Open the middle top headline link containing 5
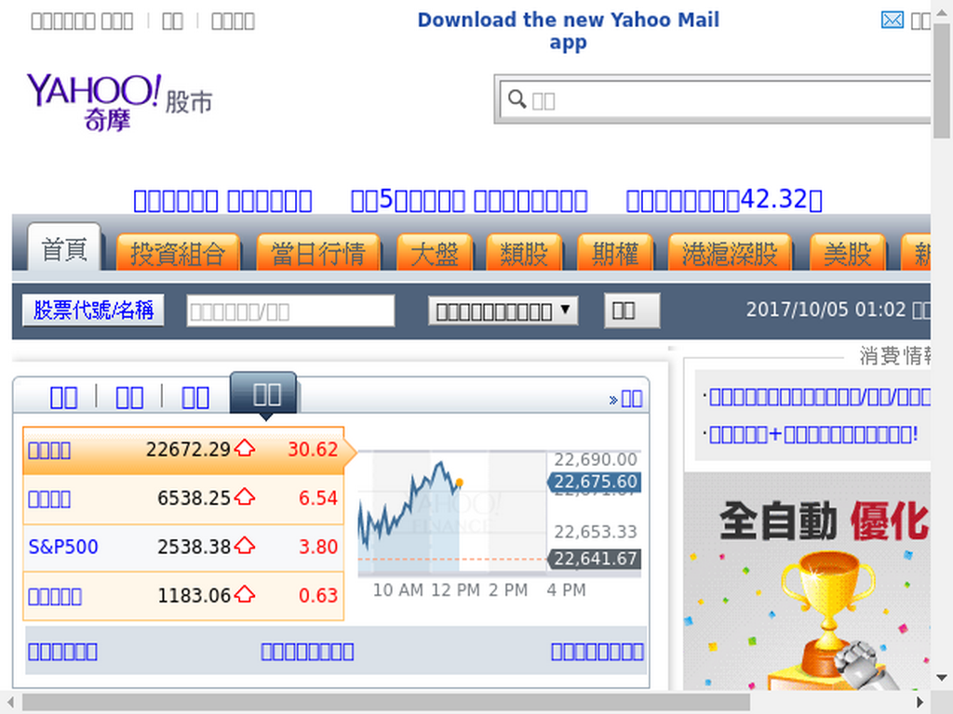 point(469,200)
